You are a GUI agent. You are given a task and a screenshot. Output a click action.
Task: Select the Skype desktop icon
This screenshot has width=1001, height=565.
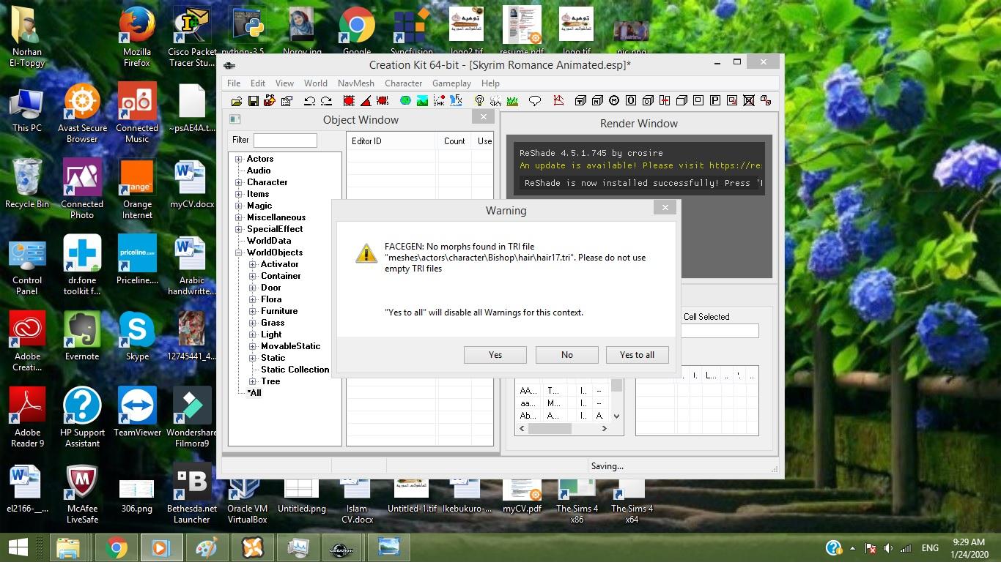click(x=137, y=335)
